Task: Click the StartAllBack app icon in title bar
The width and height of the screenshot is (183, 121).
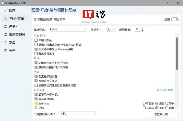Action: click(x=3, y=3)
